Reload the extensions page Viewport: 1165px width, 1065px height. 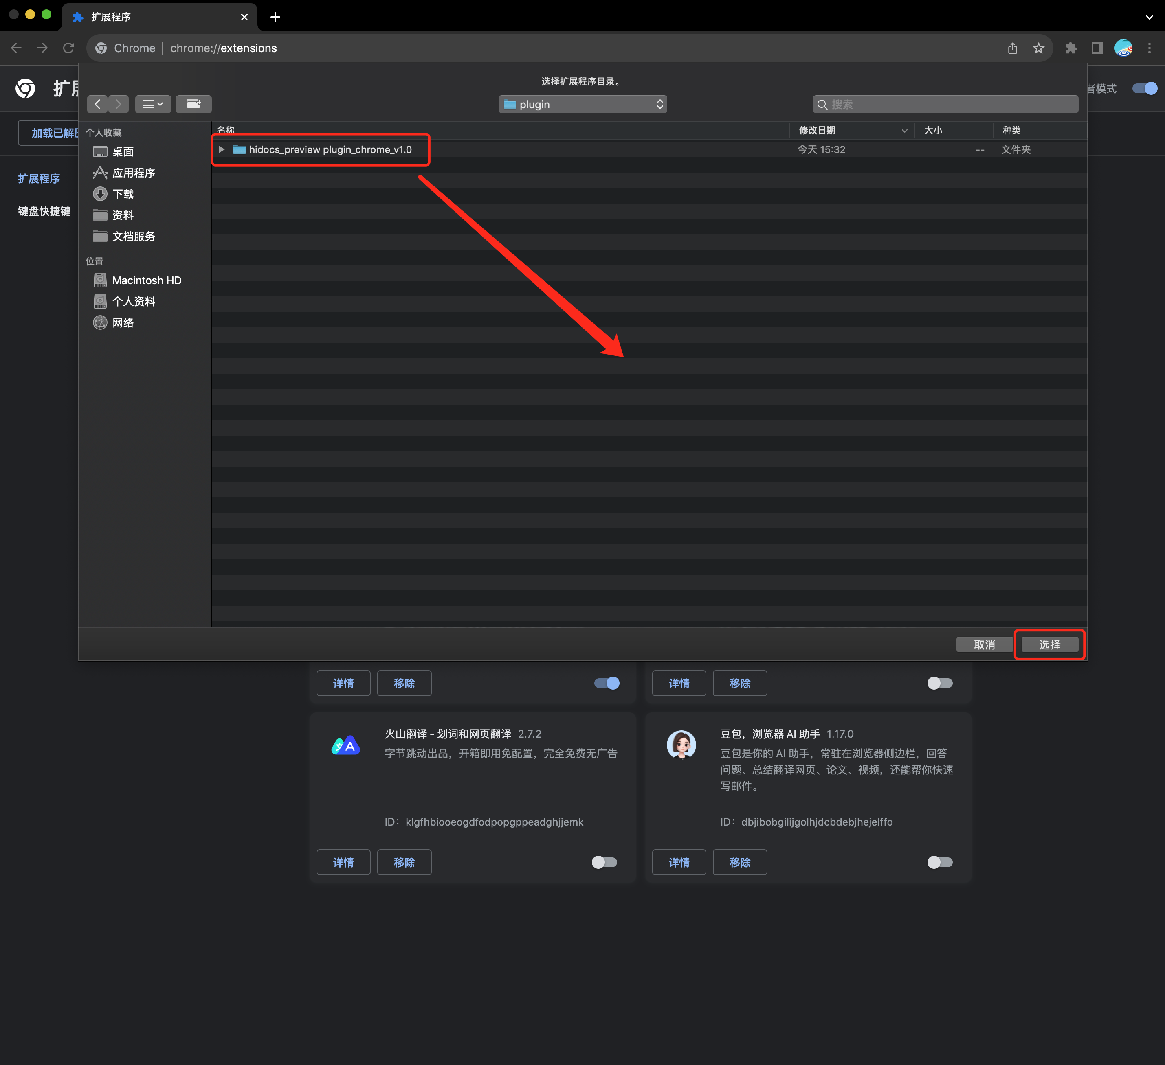[68, 48]
